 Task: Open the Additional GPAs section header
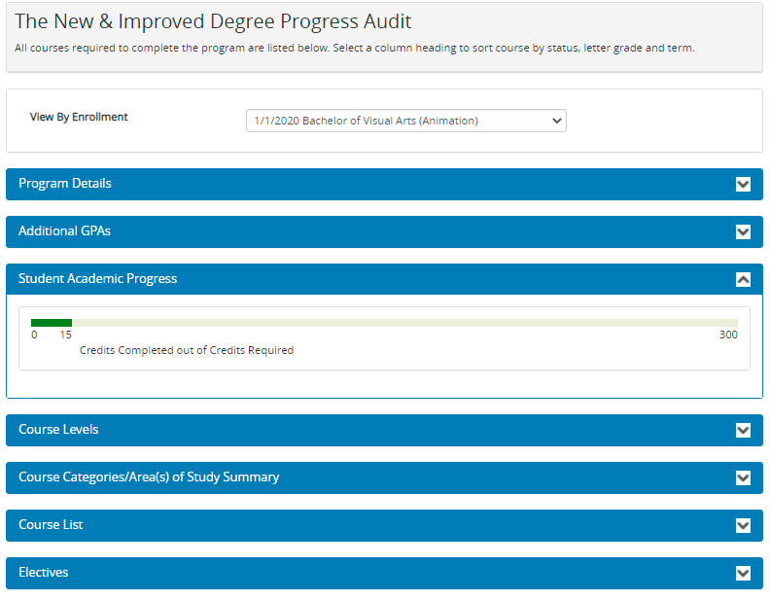pos(384,231)
